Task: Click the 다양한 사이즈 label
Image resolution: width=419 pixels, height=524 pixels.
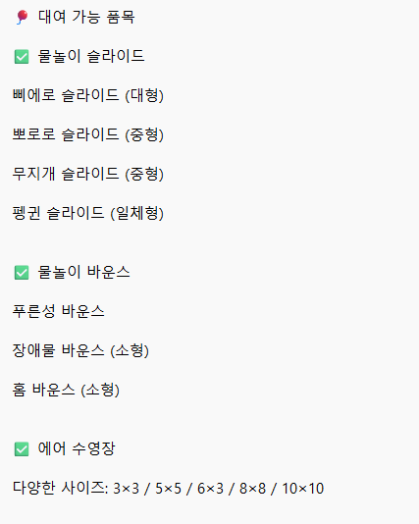Action: [x=59, y=488]
